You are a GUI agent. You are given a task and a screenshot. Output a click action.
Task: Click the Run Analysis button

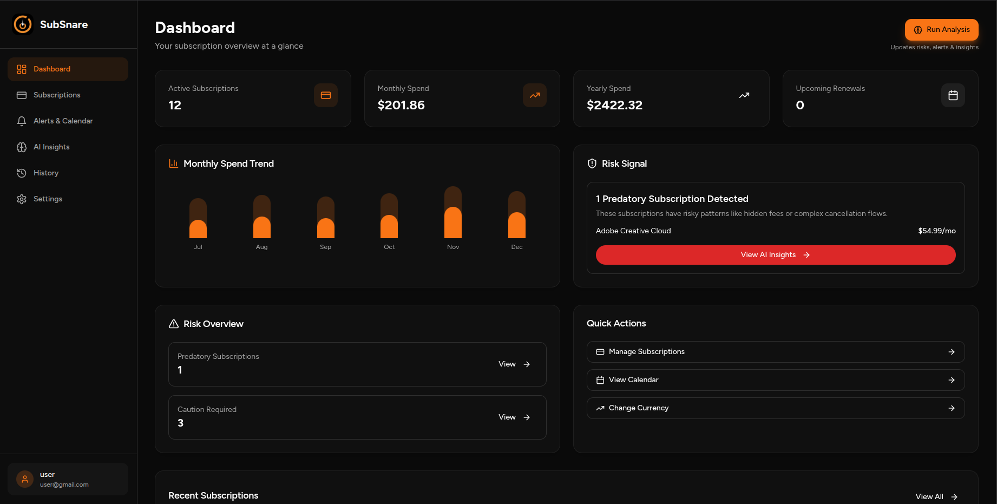click(x=941, y=30)
